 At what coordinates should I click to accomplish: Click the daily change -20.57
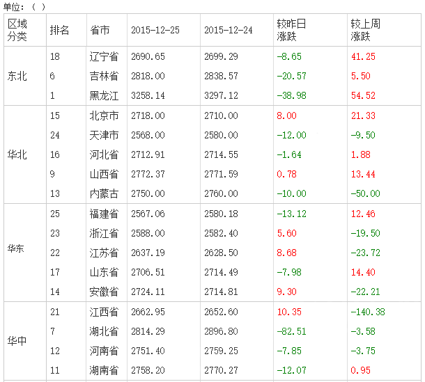pos(292,76)
